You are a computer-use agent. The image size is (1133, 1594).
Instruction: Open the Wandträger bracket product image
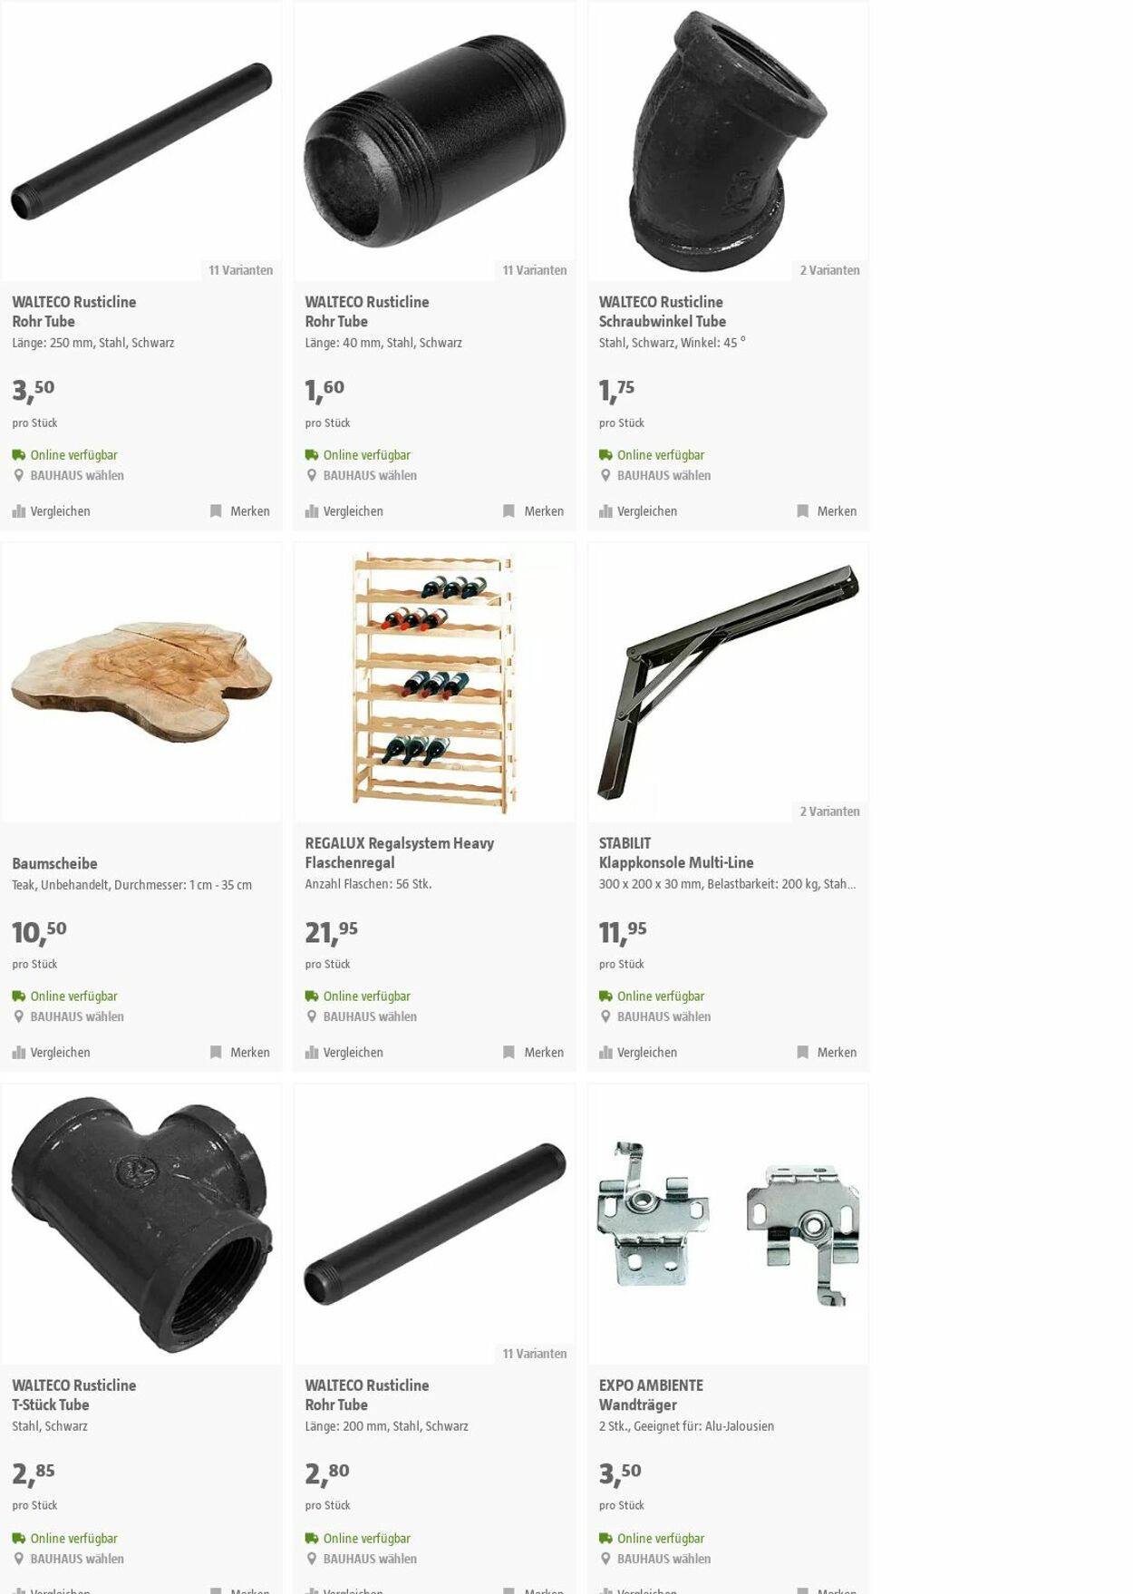point(728,1224)
